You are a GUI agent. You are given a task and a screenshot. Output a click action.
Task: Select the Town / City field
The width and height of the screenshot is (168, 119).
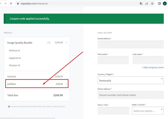(x=113, y=111)
